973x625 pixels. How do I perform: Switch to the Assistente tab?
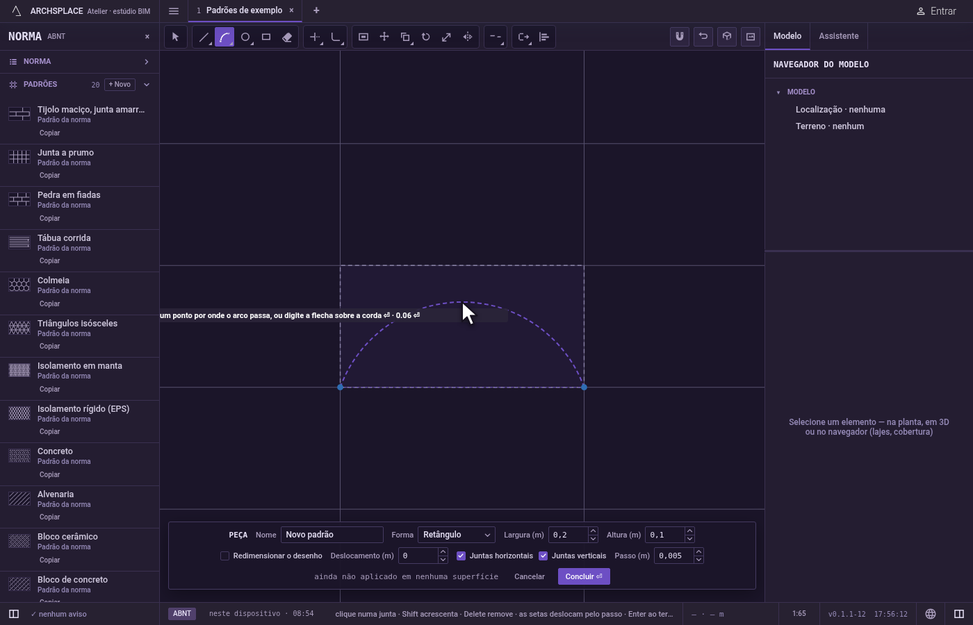pos(838,36)
